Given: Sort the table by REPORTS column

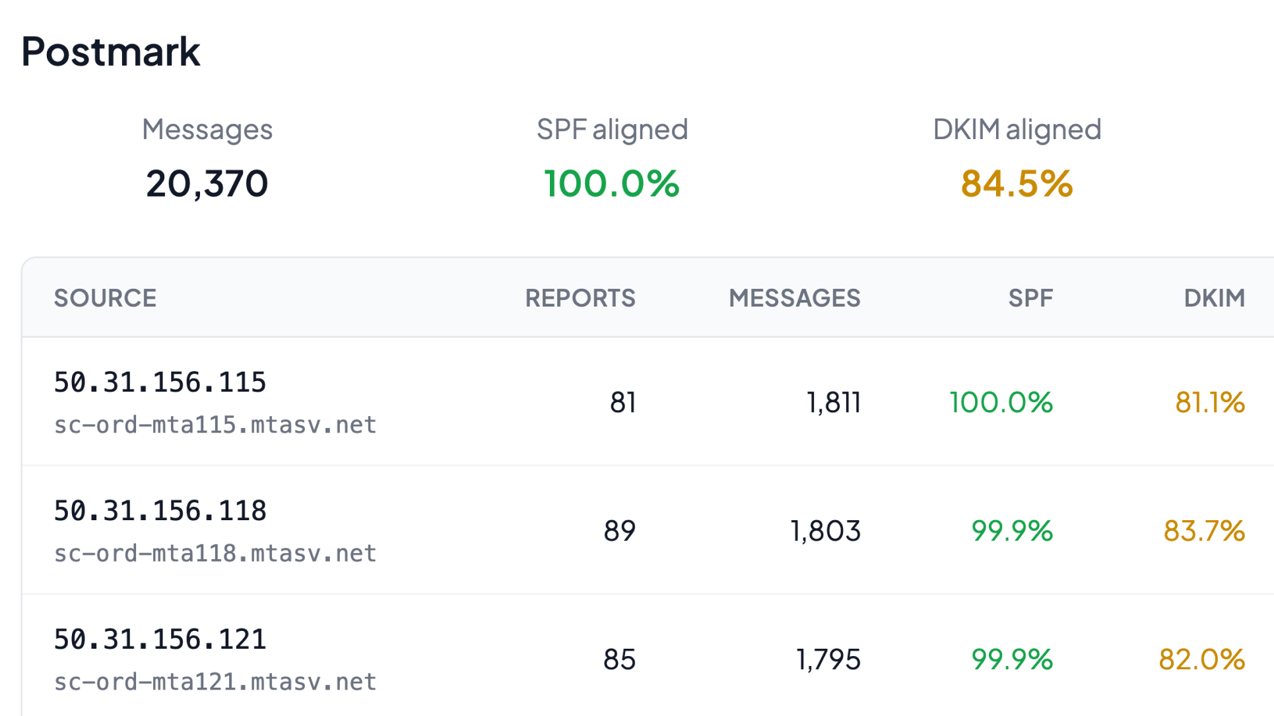Looking at the screenshot, I should coord(580,297).
